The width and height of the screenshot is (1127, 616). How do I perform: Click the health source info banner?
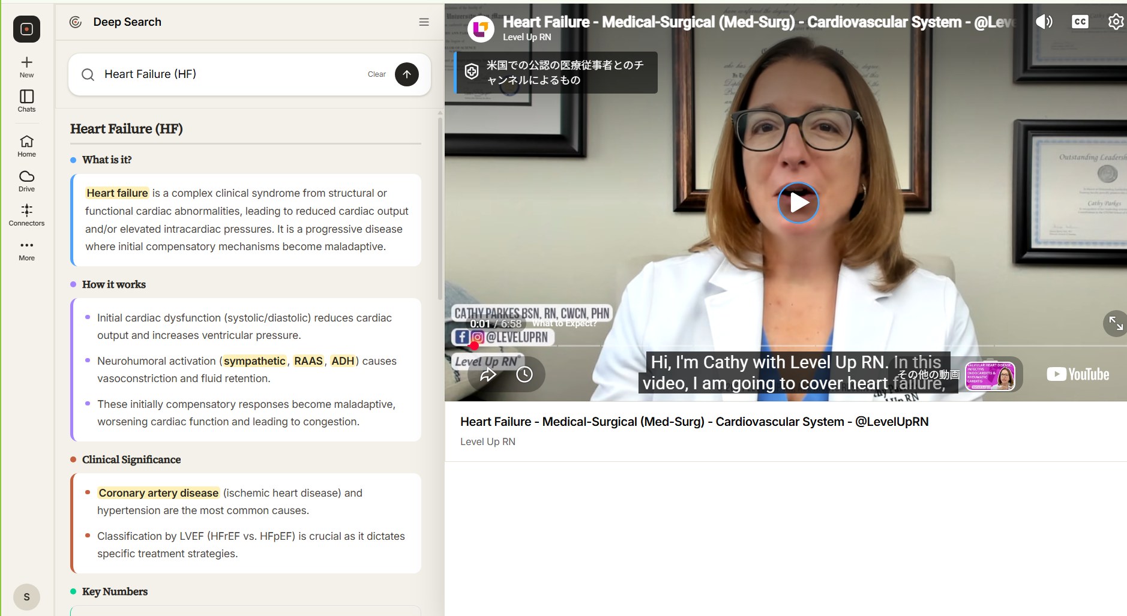tap(556, 73)
